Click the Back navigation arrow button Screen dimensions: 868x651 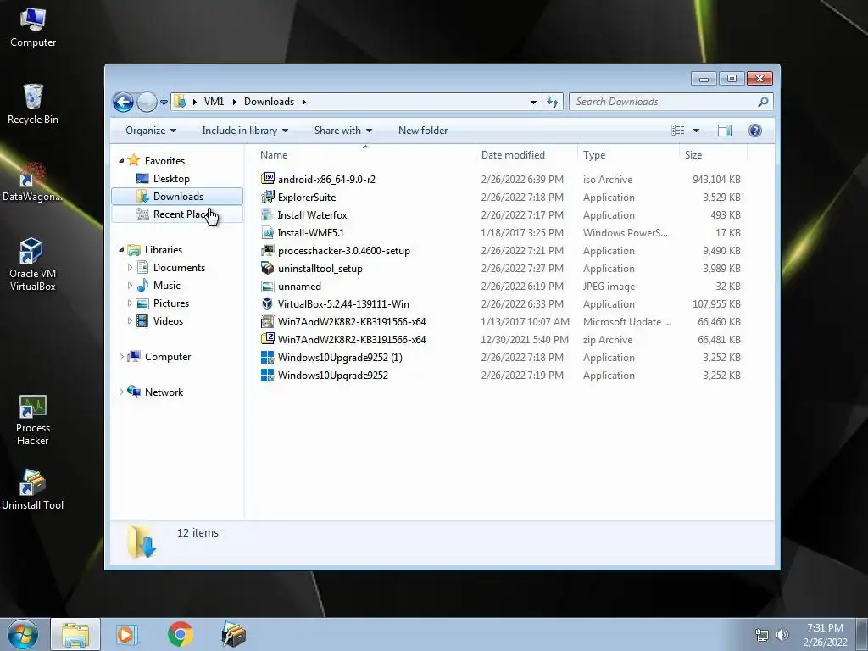pos(123,102)
